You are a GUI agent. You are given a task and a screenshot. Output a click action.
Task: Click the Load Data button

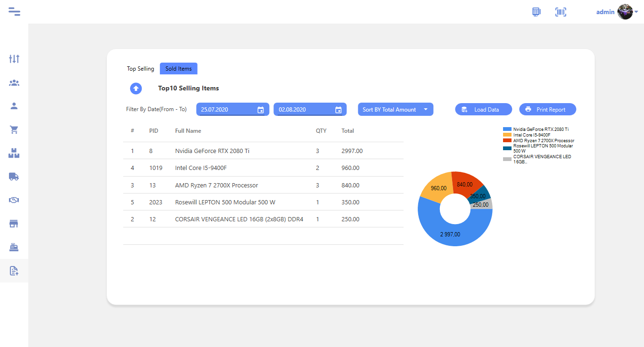coord(483,109)
